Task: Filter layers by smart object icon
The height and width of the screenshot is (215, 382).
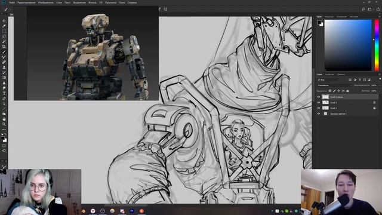Action: coord(369,79)
